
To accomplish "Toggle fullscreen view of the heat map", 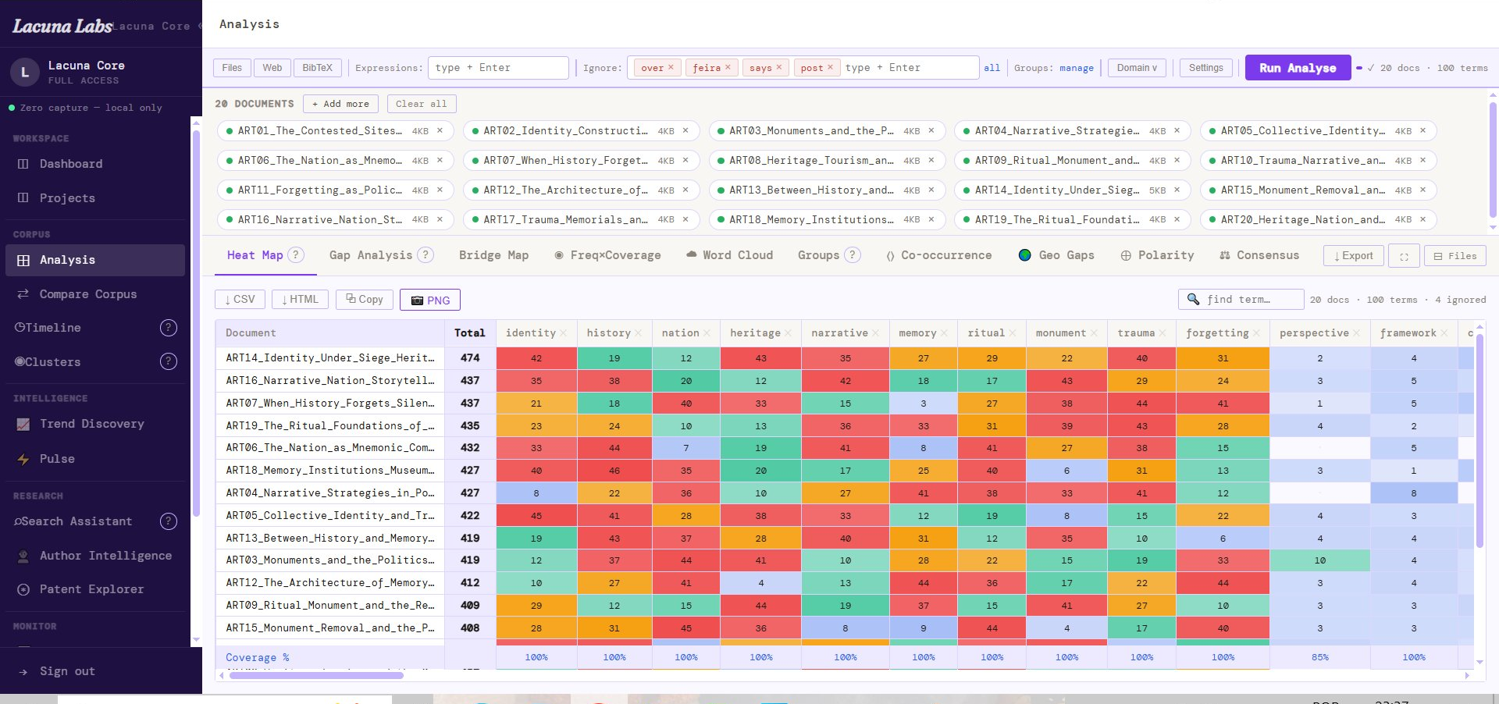I will tap(1404, 256).
